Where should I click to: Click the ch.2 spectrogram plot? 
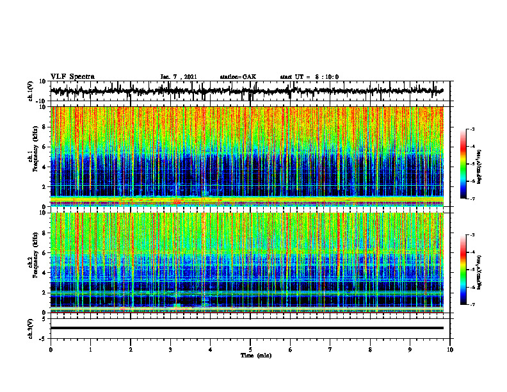click(x=247, y=263)
